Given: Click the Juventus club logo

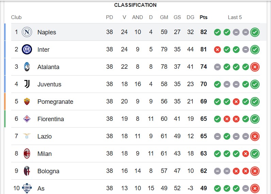Looking at the screenshot, I should click(27, 84).
